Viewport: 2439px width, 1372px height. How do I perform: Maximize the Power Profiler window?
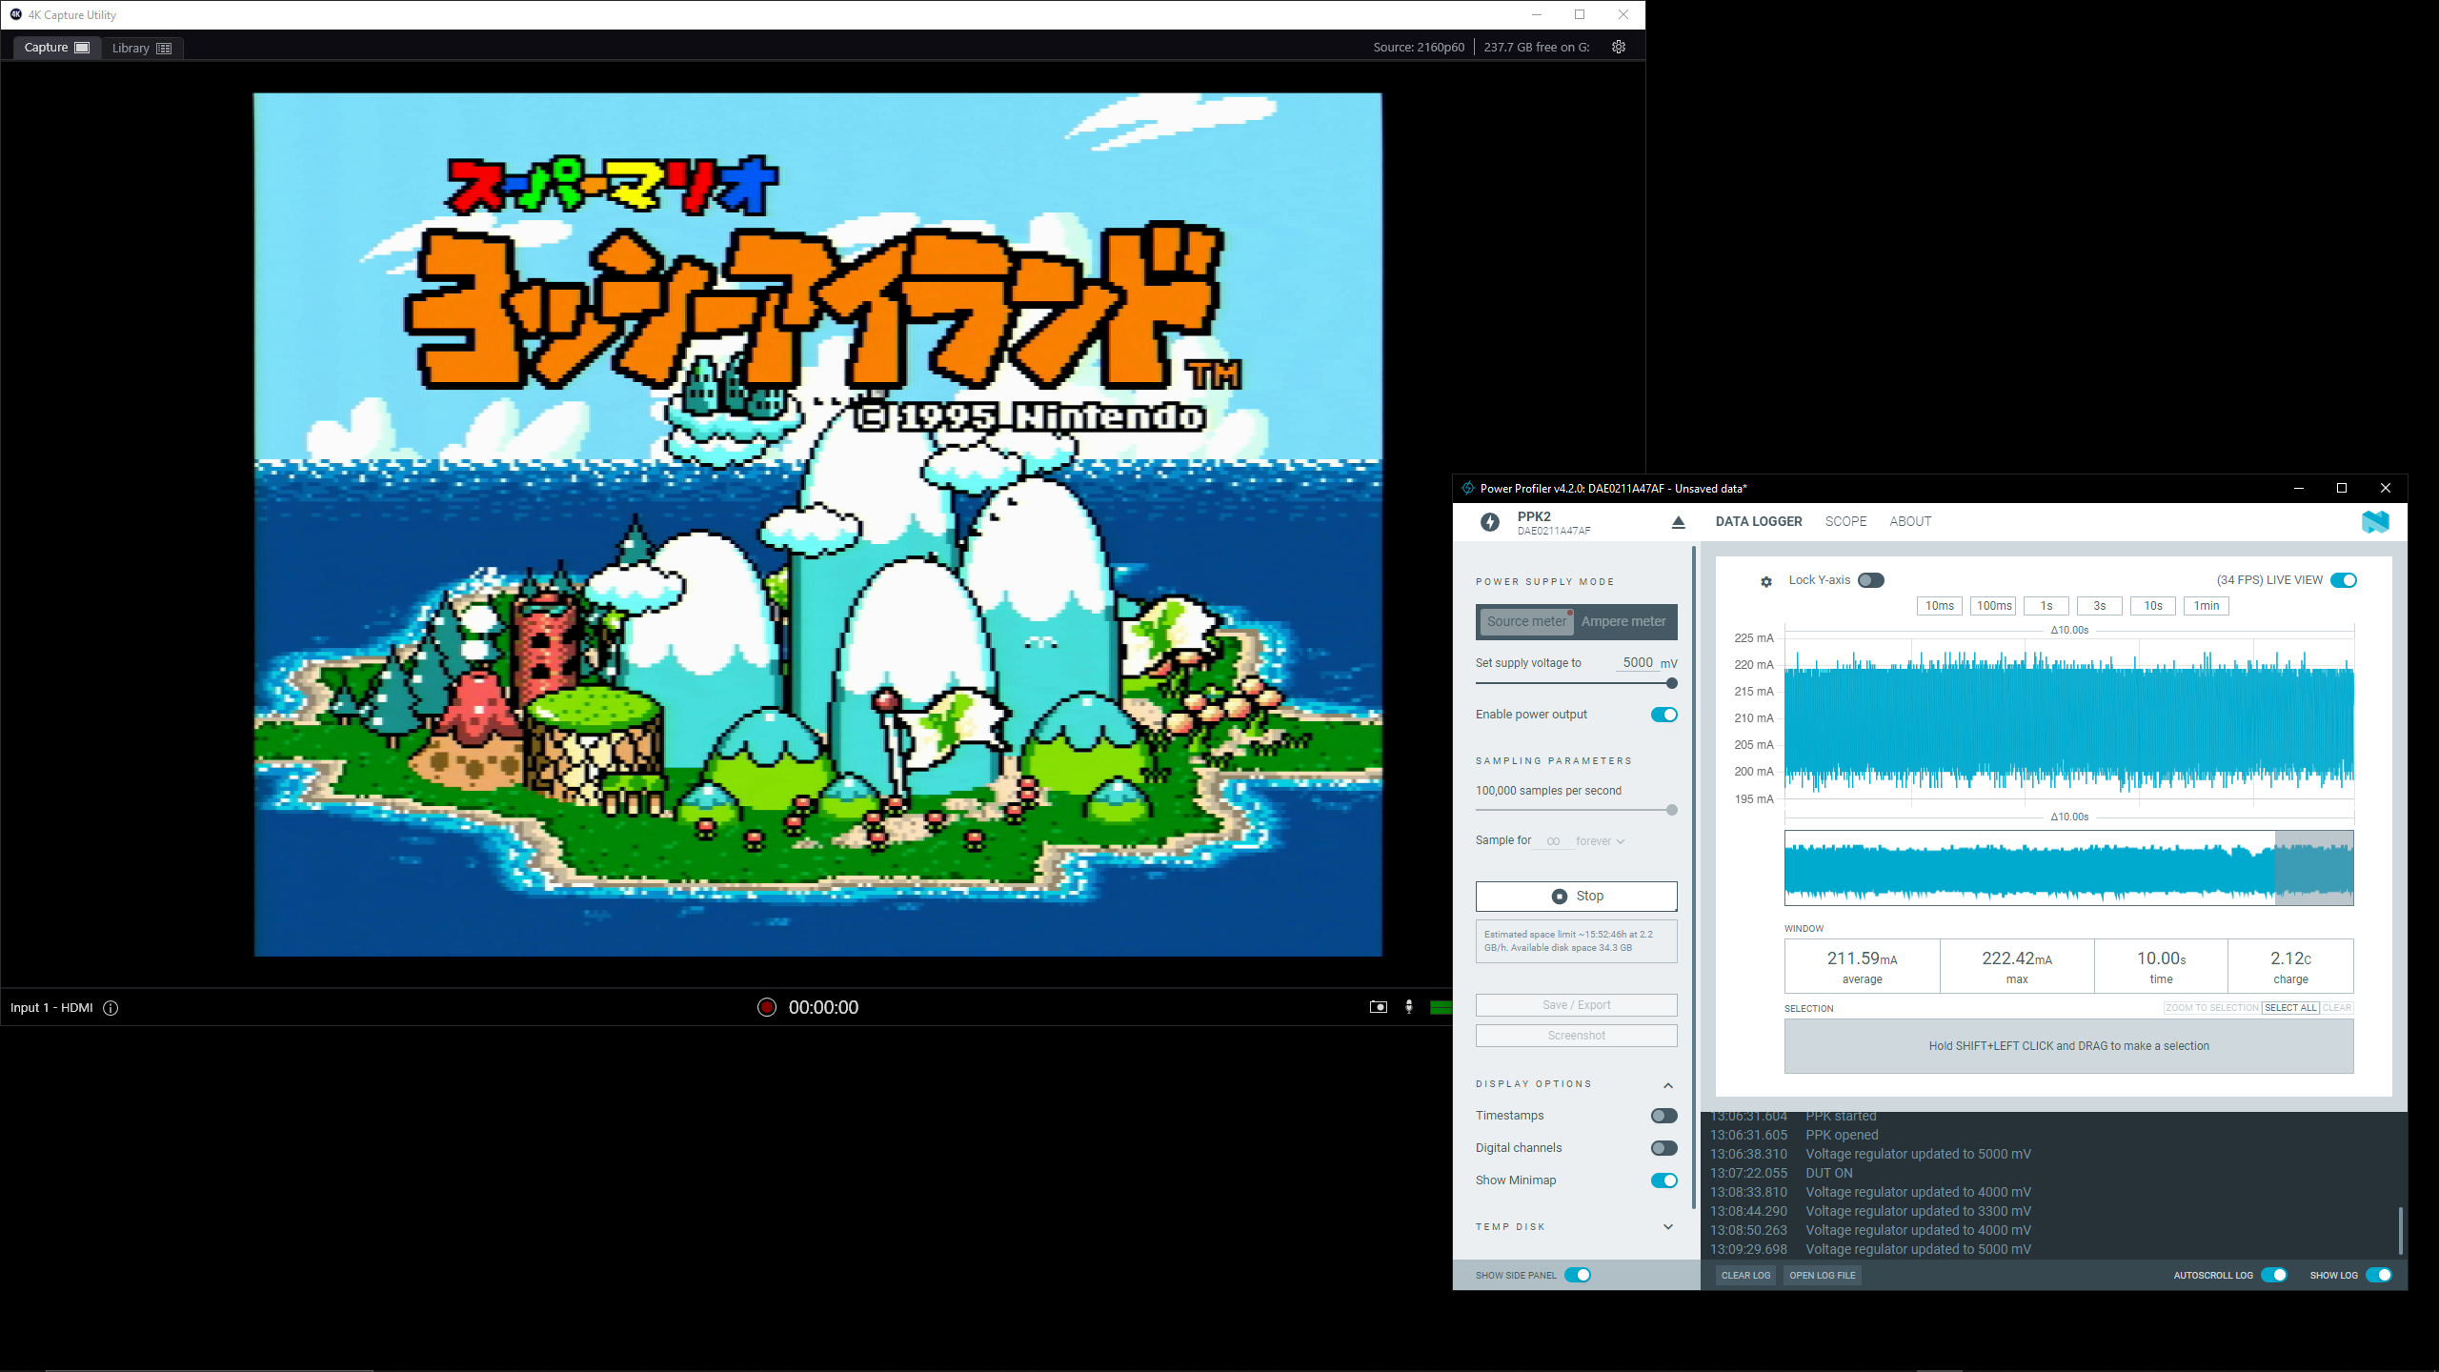[x=2342, y=488]
